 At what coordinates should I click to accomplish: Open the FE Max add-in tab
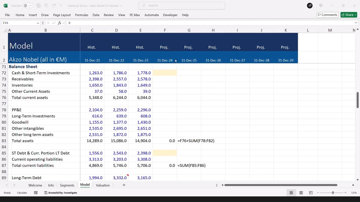[x=135, y=15]
